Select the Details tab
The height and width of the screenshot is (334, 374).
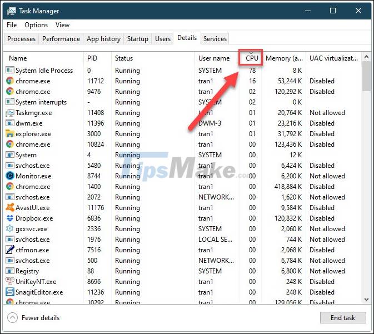187,38
